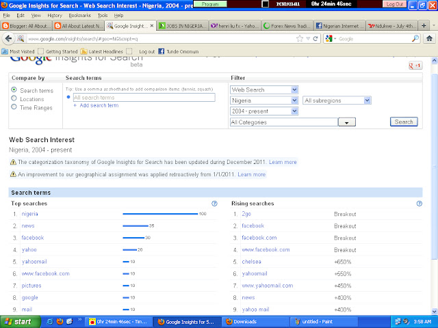438x328 pixels.
Task: Open the Most Visited bookmark folder
Action: (x=18, y=52)
